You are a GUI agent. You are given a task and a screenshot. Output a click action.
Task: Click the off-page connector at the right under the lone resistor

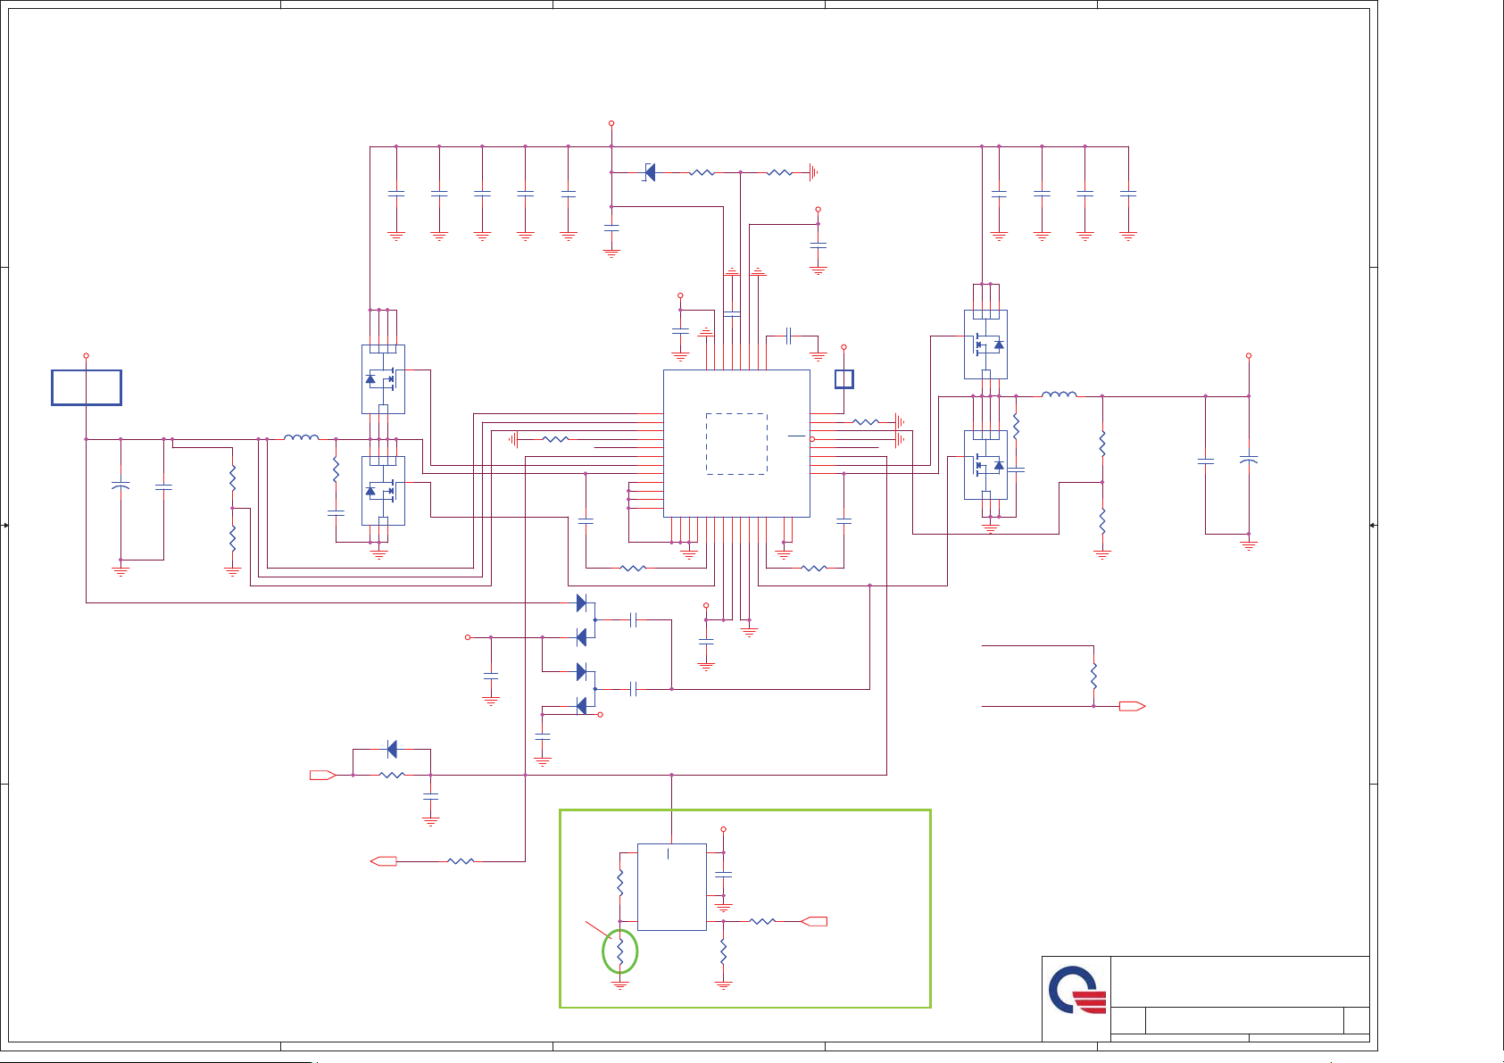1133,706
